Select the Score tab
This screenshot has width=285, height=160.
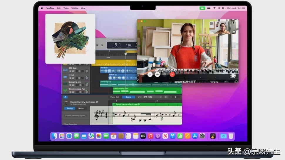point(128,97)
